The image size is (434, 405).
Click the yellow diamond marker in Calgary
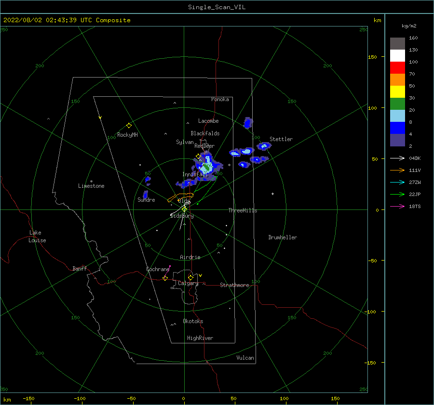[x=190, y=277]
